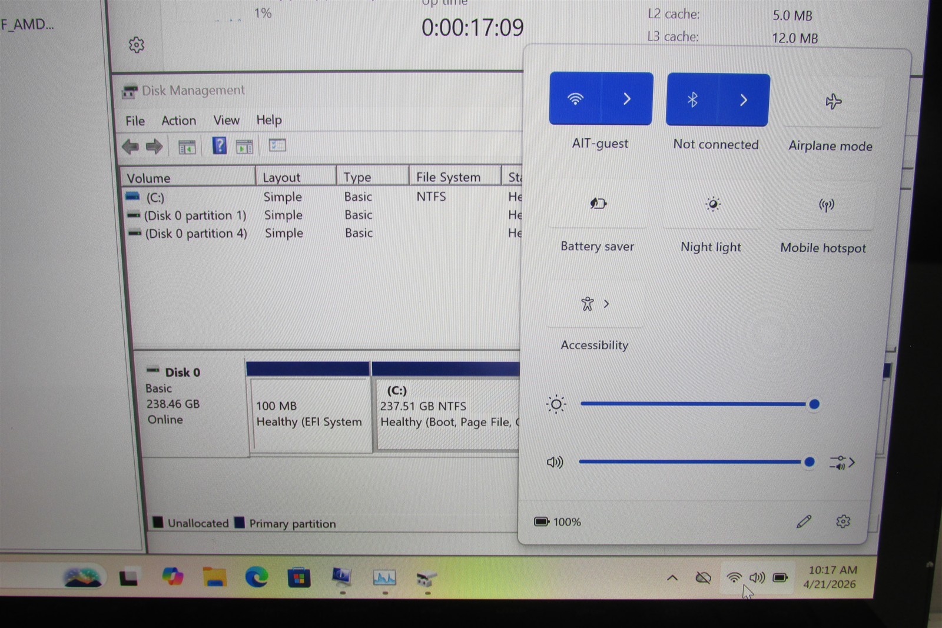Launch Microsoft Edge from the taskbar

257,577
